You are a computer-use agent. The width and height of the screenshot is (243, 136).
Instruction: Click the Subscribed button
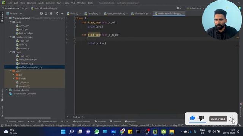[x=218, y=119]
